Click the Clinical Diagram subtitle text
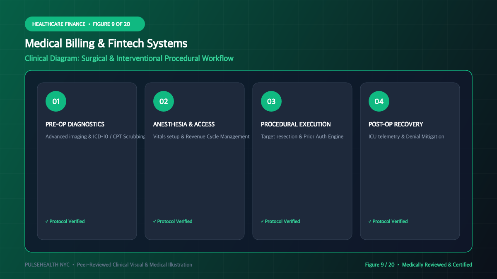This screenshot has width=497, height=279. [x=129, y=58]
